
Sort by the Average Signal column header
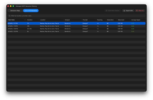click(136, 20)
